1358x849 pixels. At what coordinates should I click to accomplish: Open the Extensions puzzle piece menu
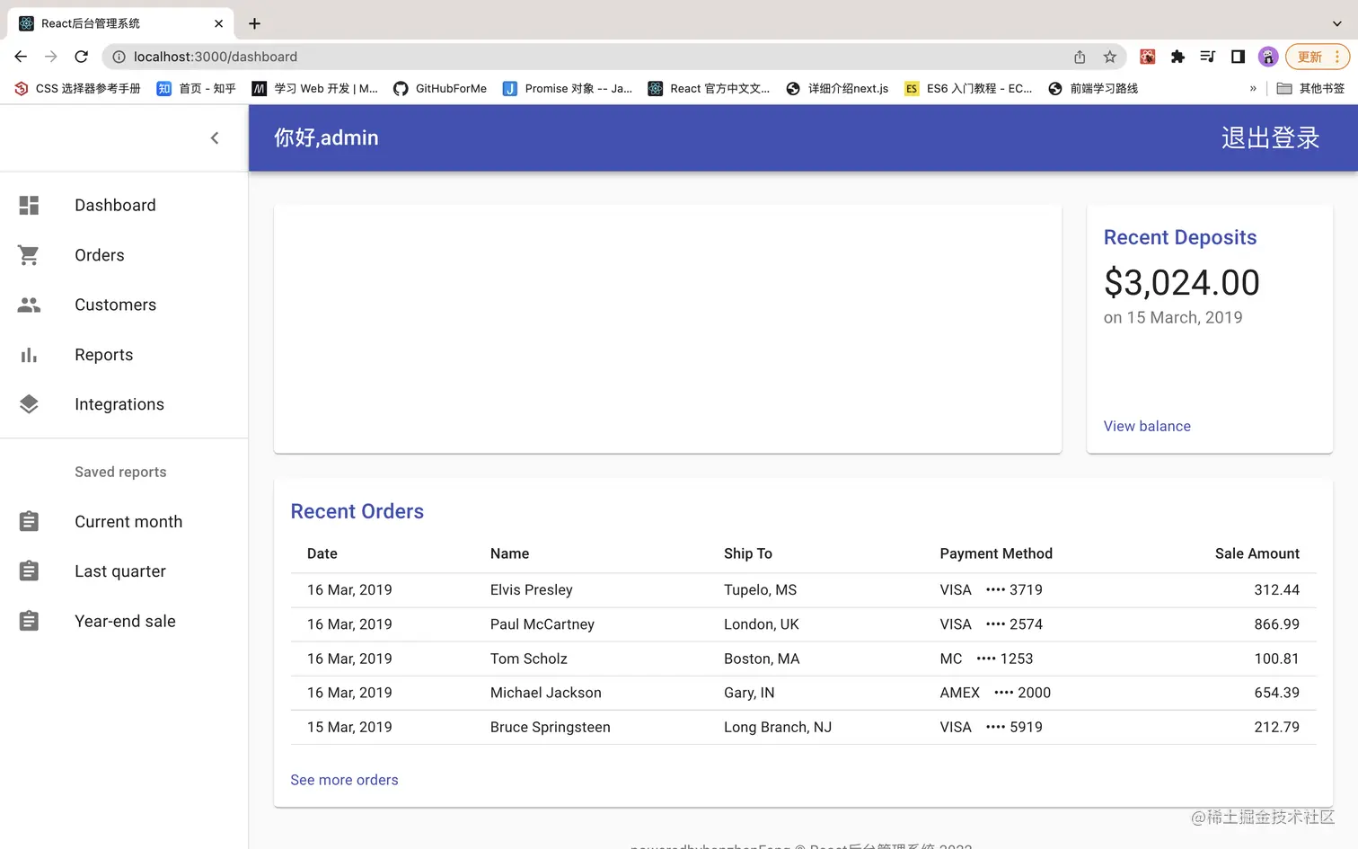point(1177,57)
